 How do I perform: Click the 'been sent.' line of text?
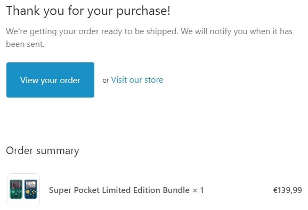pos(26,44)
